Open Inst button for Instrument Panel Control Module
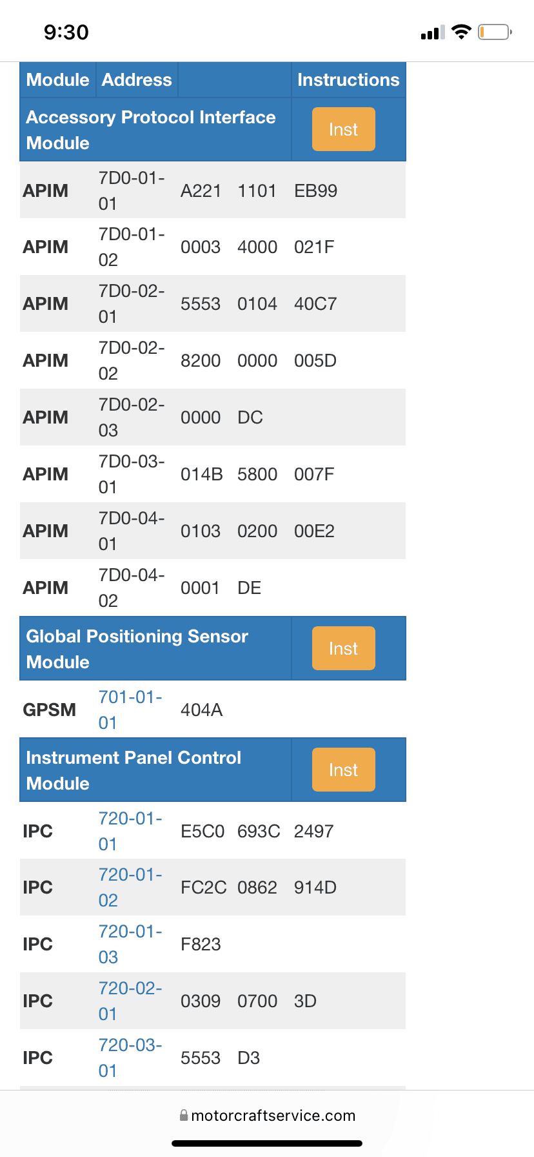The width and height of the screenshot is (534, 1157). coord(343,770)
